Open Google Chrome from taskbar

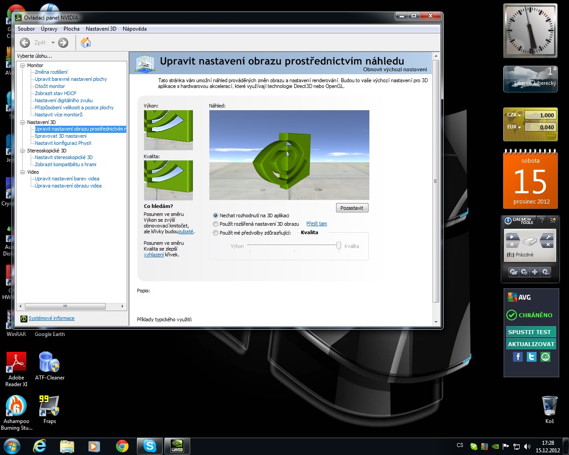click(122, 446)
